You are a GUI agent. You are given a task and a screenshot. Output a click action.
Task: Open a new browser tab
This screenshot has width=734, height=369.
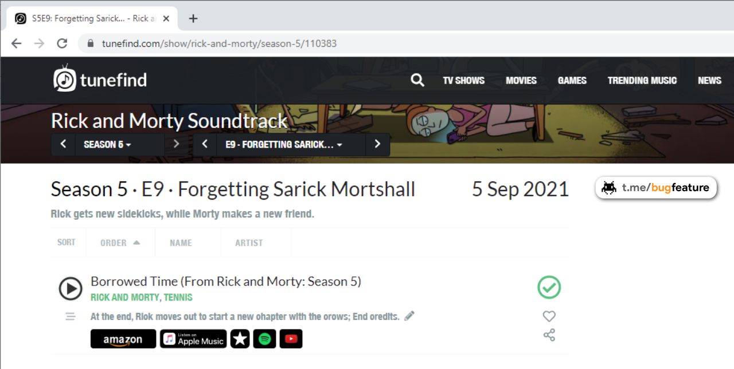(193, 18)
